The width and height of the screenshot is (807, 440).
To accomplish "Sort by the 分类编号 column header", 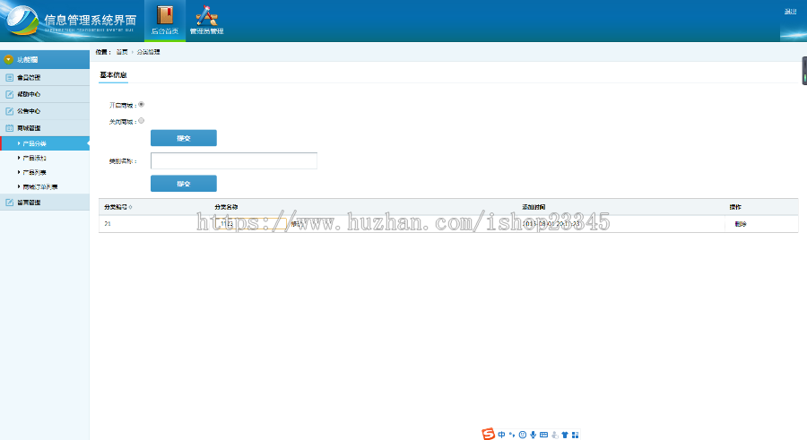I will click(117, 207).
